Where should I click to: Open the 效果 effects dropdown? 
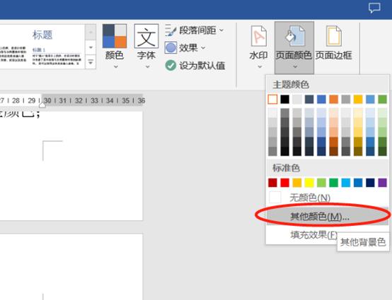[x=185, y=47]
